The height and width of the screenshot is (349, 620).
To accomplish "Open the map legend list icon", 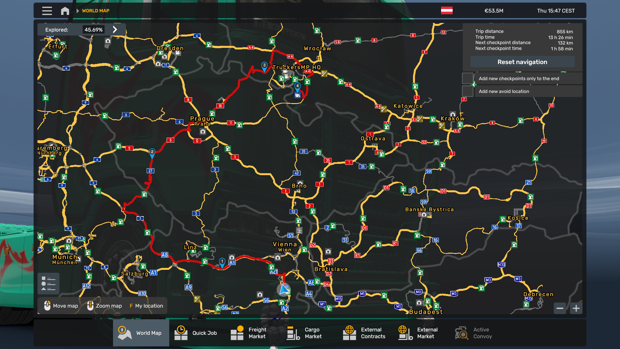I will [x=48, y=283].
